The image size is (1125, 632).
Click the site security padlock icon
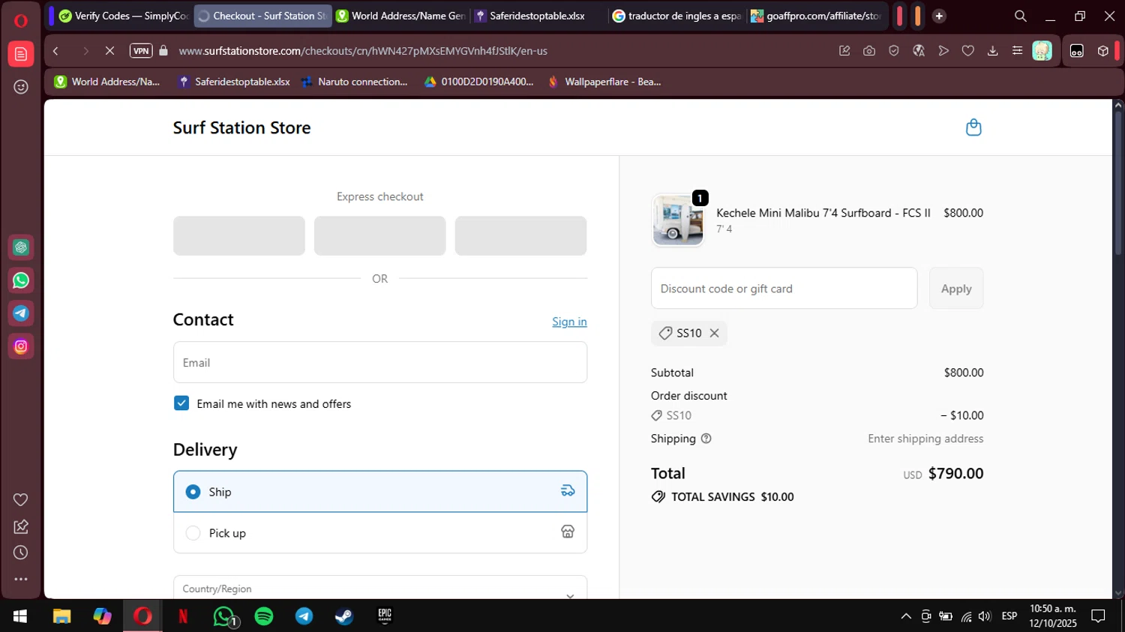pos(163,51)
